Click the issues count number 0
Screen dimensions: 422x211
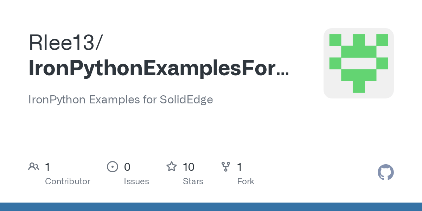pyautogui.click(x=127, y=167)
